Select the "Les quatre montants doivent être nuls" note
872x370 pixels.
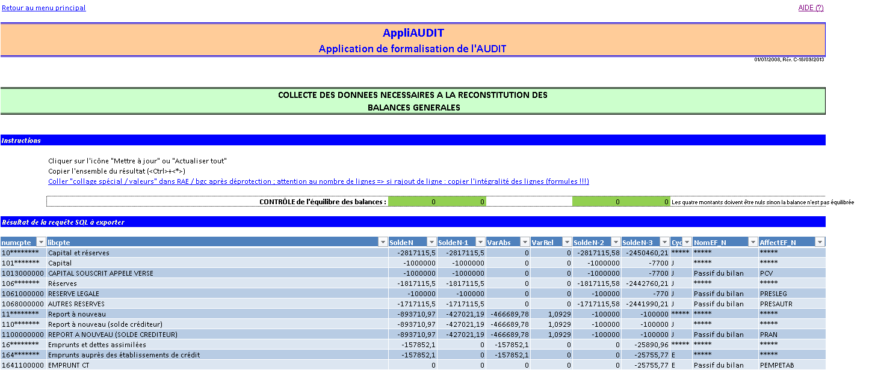coord(762,202)
